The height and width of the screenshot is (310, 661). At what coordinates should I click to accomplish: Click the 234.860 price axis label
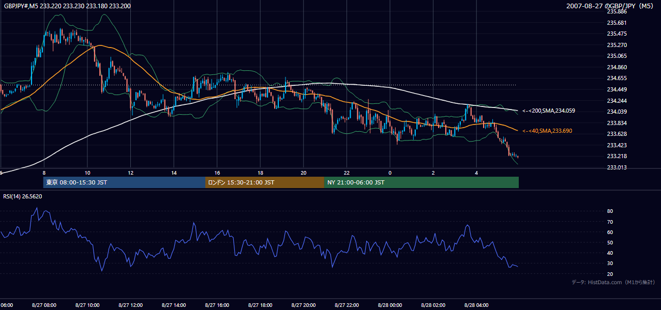pos(617,67)
